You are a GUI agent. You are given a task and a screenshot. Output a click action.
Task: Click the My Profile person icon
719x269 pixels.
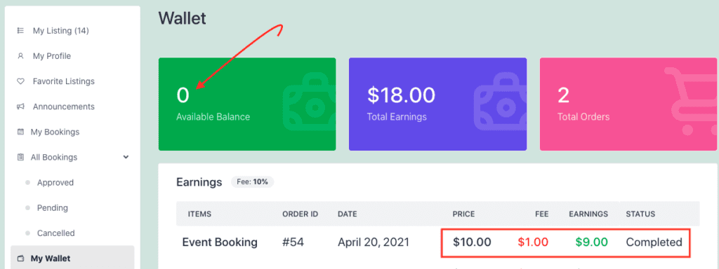(20, 56)
